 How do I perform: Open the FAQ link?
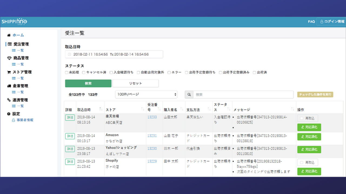pyautogui.click(x=311, y=22)
